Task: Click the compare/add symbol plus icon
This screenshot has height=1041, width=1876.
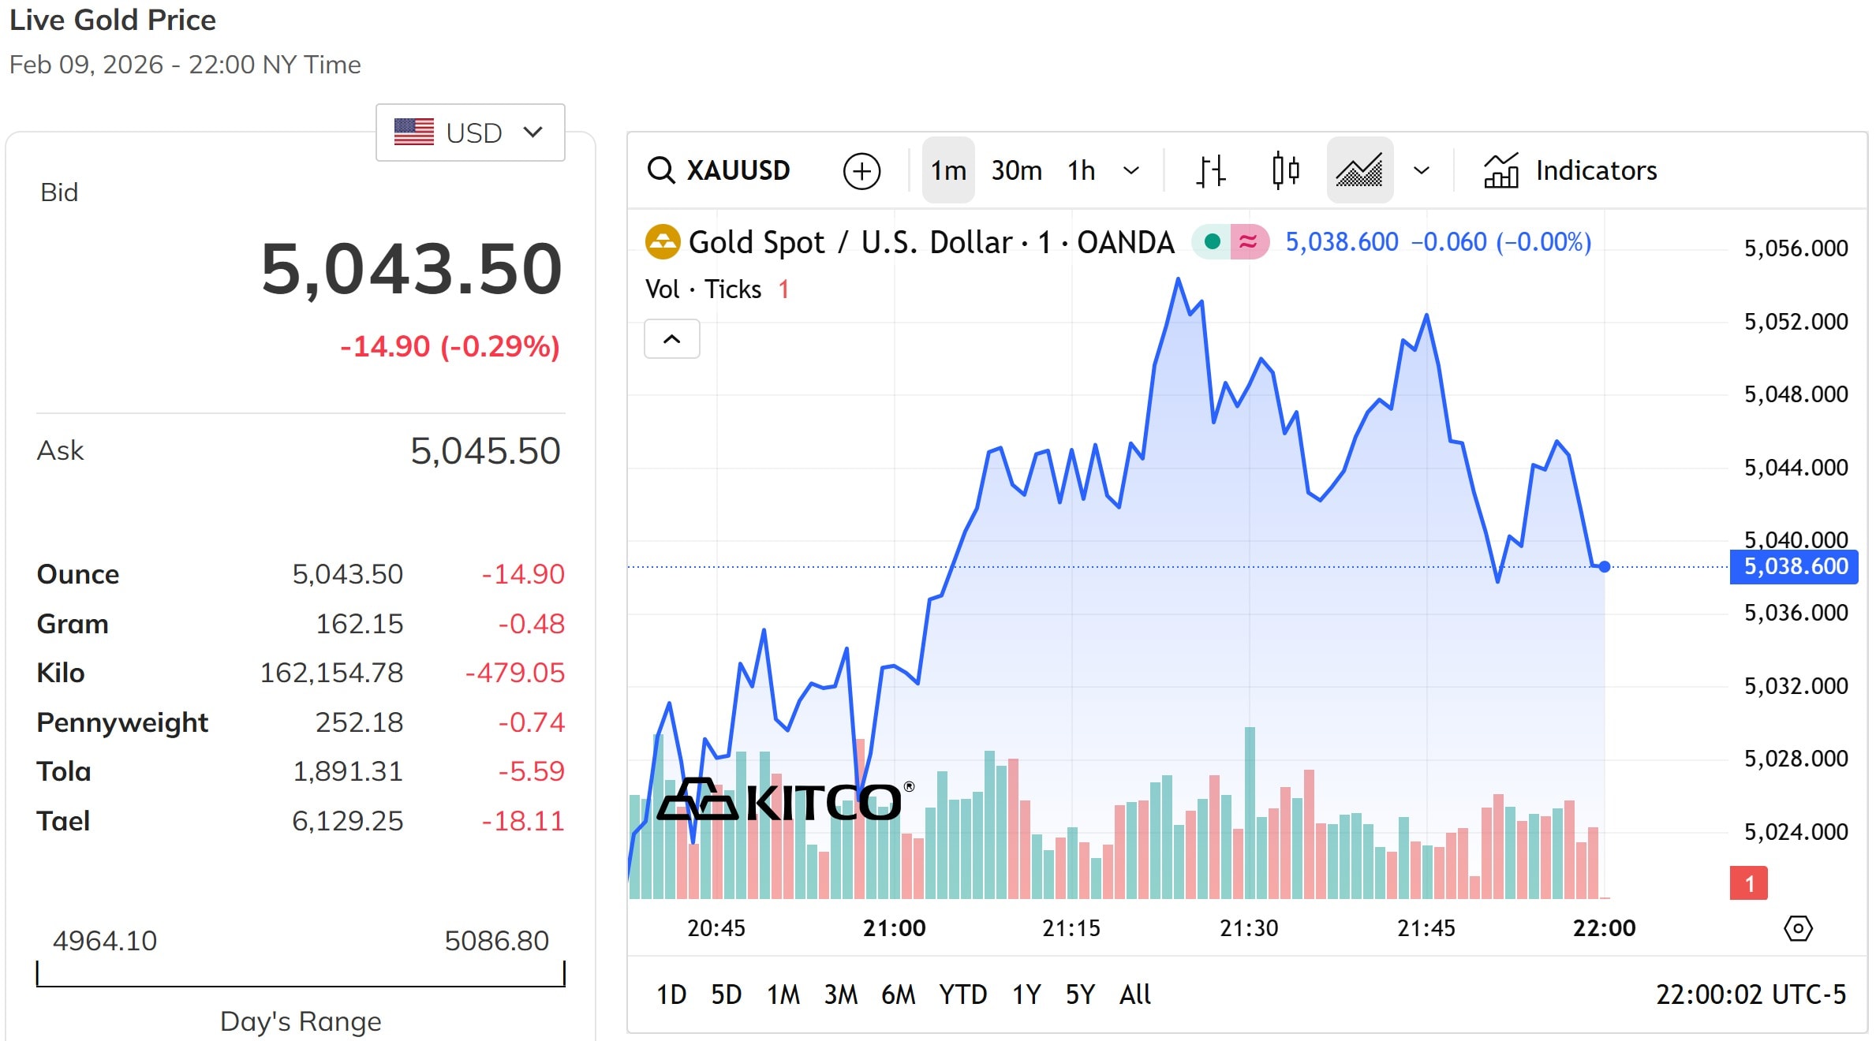Action: point(861,170)
